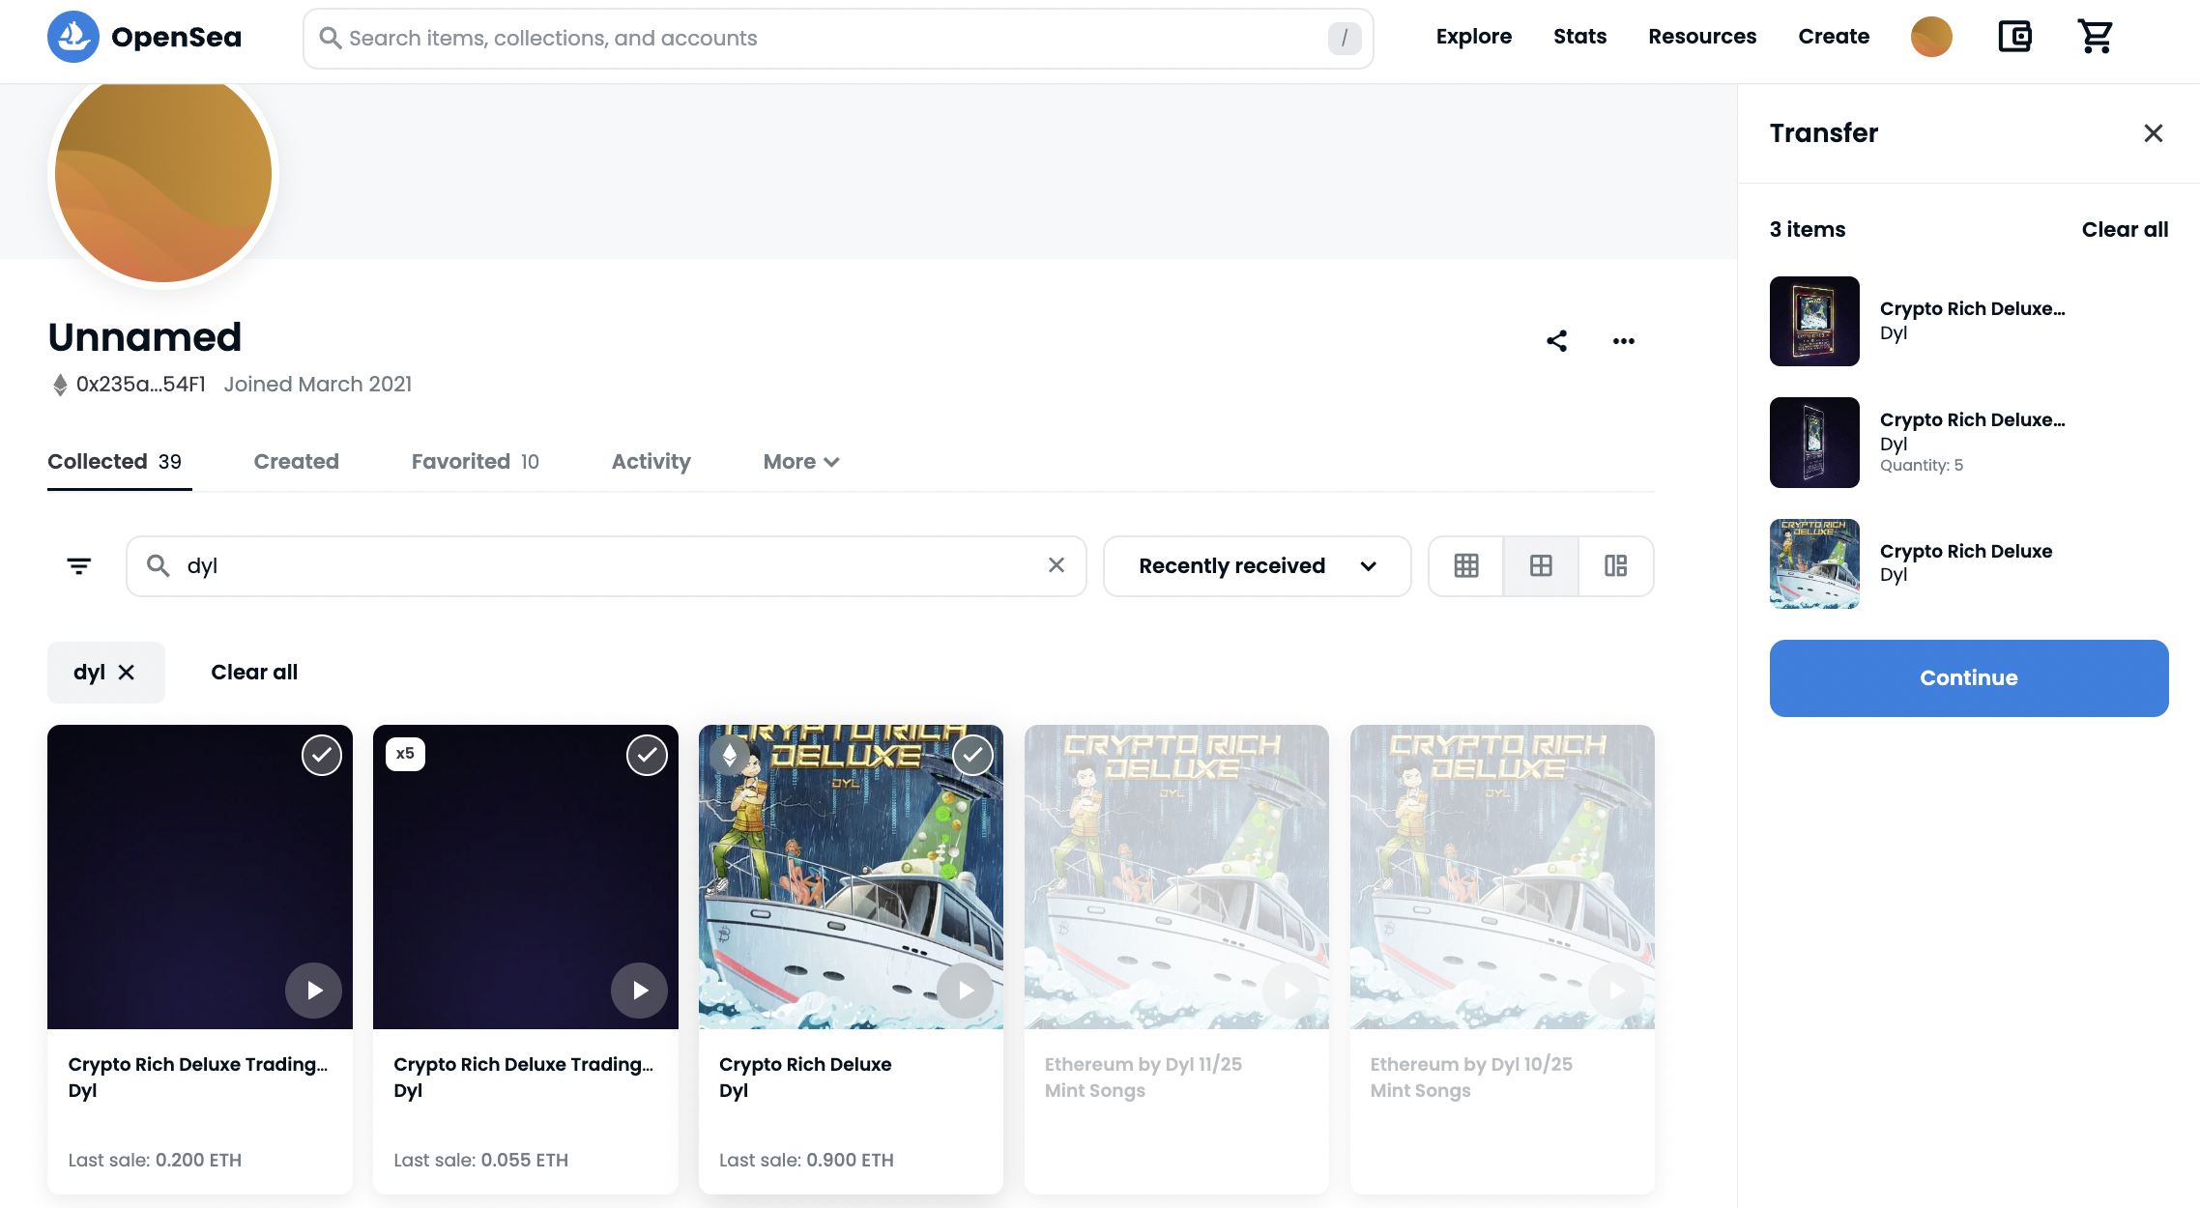The height and width of the screenshot is (1208, 2200).
Task: Switch to small grid view
Action: coord(1466,565)
